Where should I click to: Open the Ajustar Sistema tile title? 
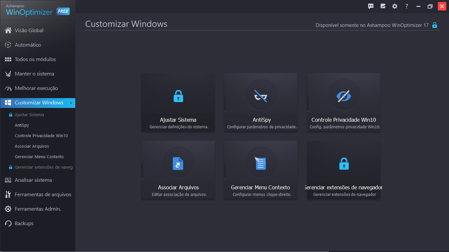178,120
